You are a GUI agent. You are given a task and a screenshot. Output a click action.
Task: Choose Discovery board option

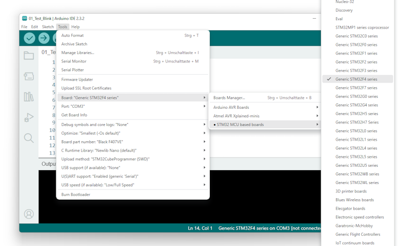(x=358, y=10)
